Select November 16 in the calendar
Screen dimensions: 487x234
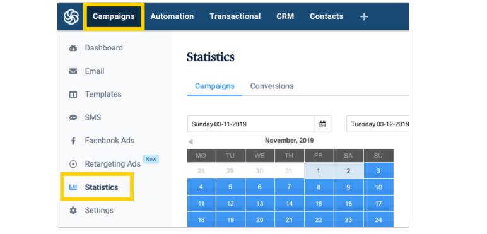pyautogui.click(x=348, y=204)
